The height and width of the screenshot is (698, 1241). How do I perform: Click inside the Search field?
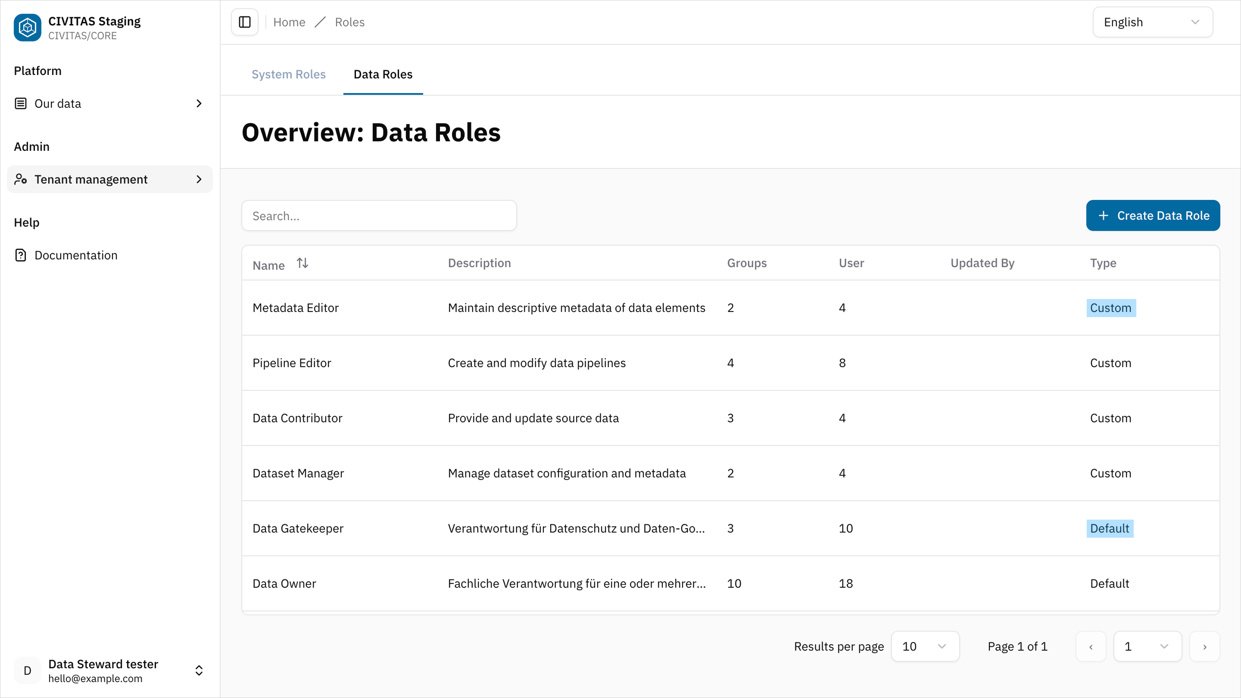coord(379,215)
